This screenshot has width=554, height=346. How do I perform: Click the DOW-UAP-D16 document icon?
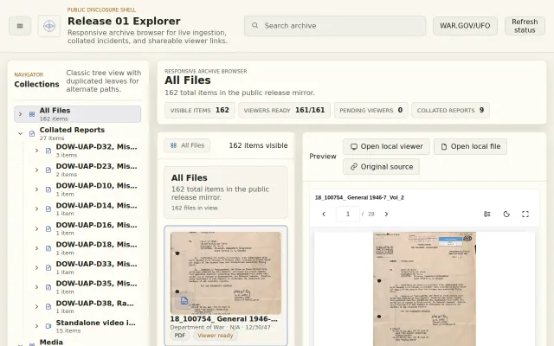pyautogui.click(x=48, y=228)
